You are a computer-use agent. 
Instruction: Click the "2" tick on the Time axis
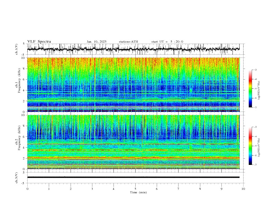[71, 189]
